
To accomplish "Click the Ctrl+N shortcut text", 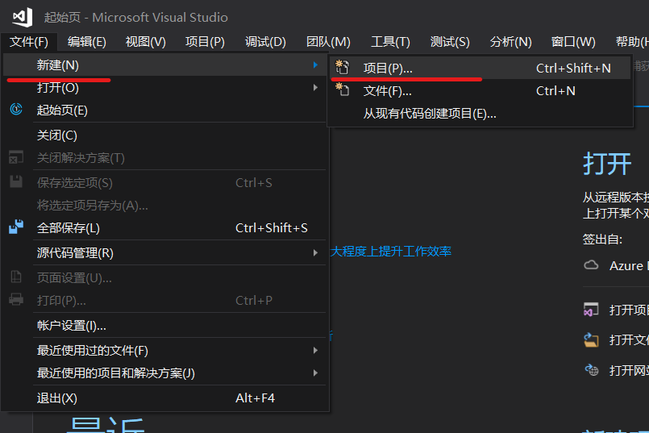I will (x=555, y=90).
